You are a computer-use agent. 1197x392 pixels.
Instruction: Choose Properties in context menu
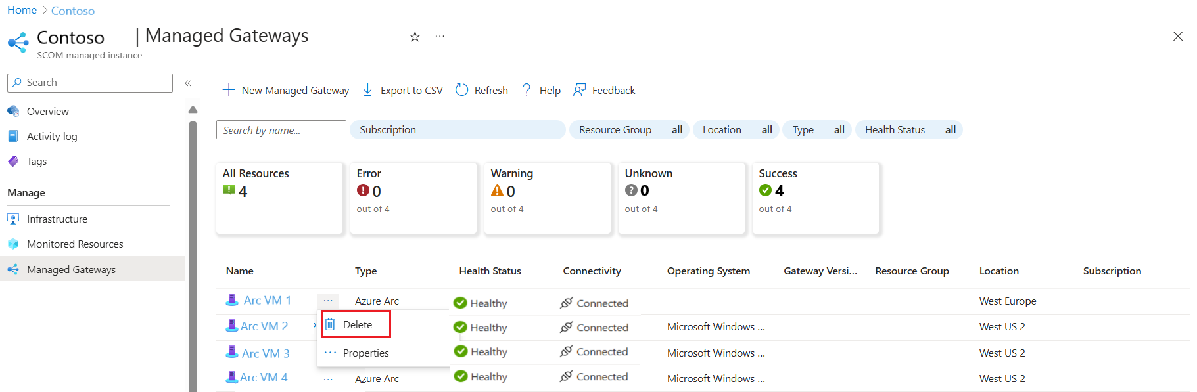365,353
